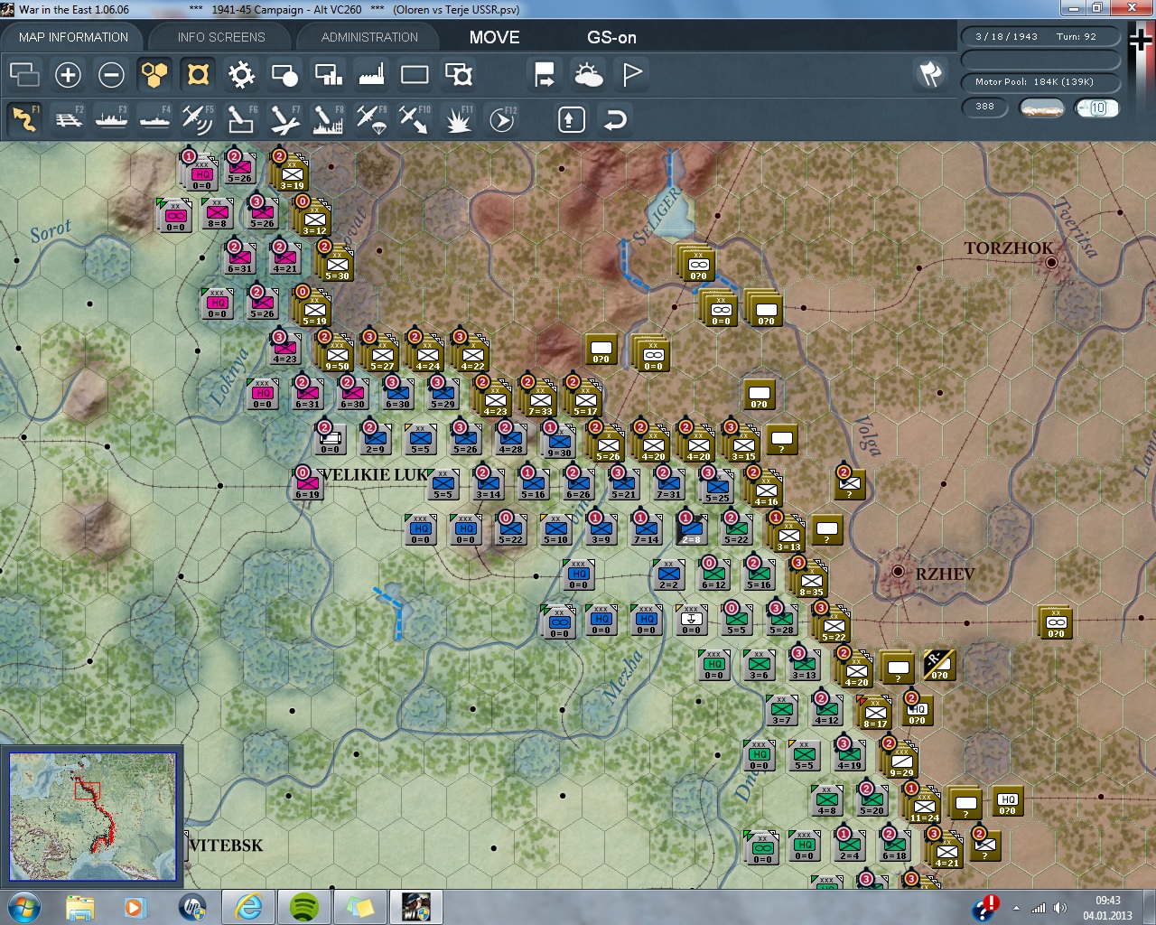Click the screen-with-bar-chart icon
The width and height of the screenshot is (1156, 925).
(328, 74)
